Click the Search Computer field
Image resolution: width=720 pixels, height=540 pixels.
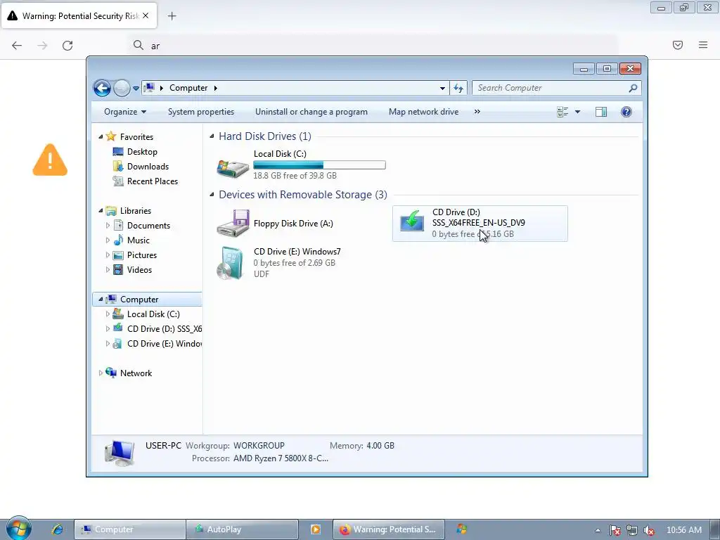557,88
